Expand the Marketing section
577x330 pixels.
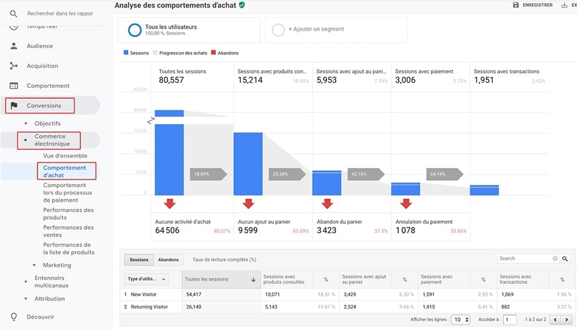coord(34,265)
